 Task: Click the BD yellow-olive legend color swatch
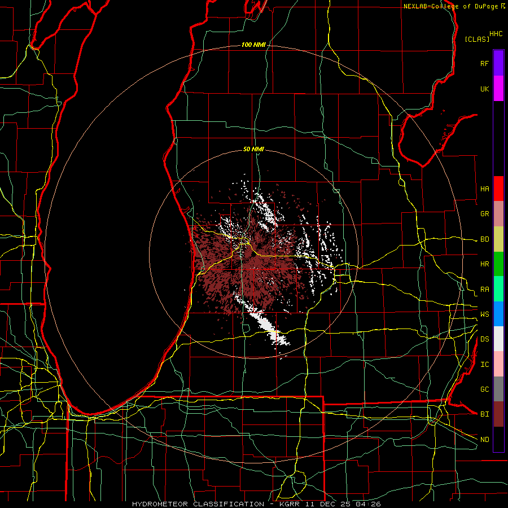coord(498,239)
